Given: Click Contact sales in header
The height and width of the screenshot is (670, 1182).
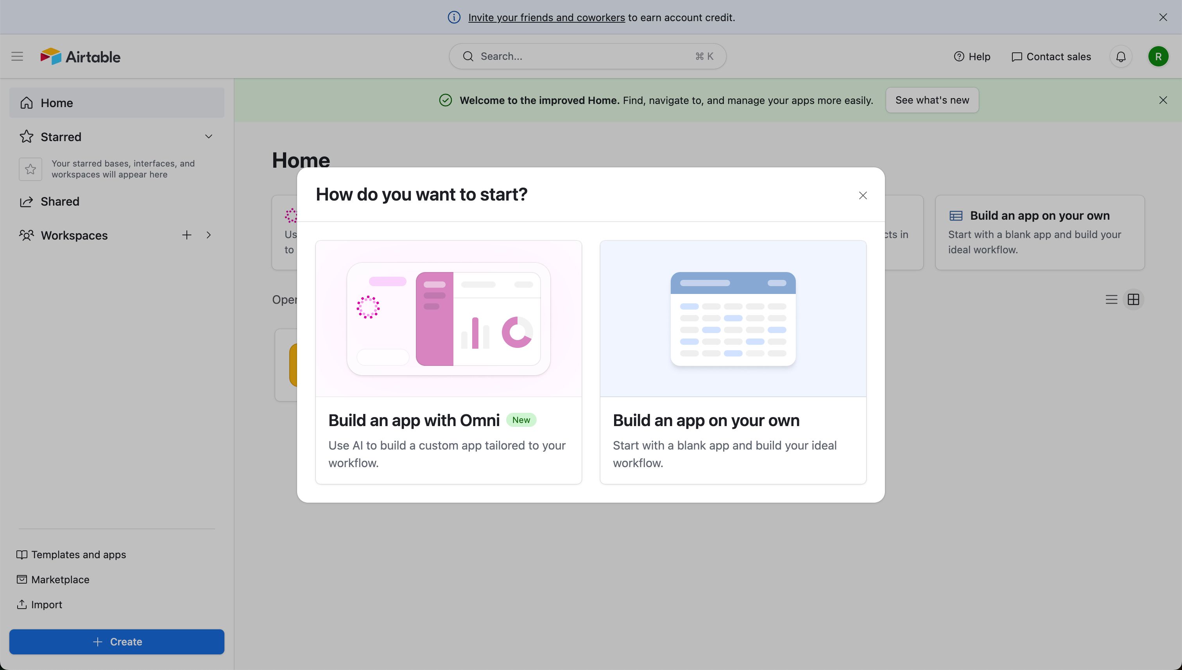Looking at the screenshot, I should [x=1051, y=57].
